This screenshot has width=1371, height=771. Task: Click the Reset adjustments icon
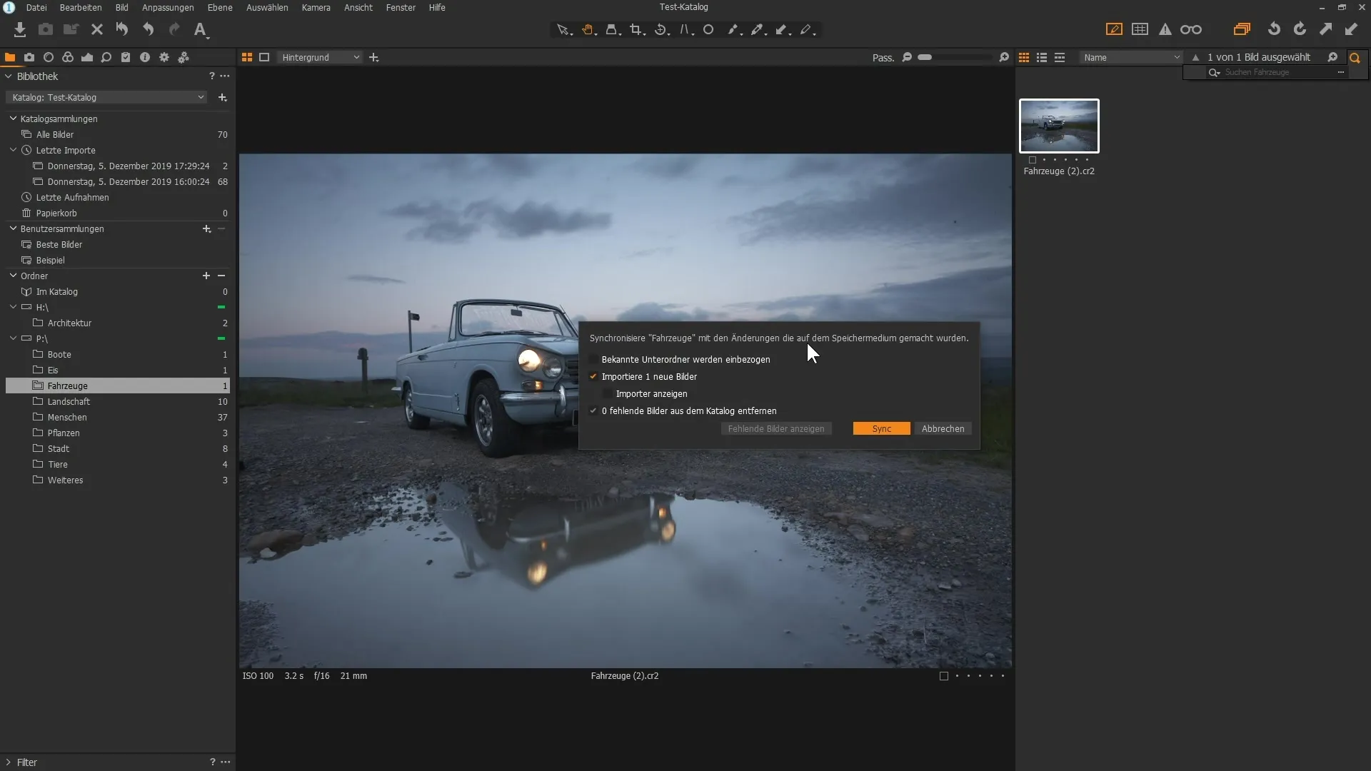[x=122, y=29]
